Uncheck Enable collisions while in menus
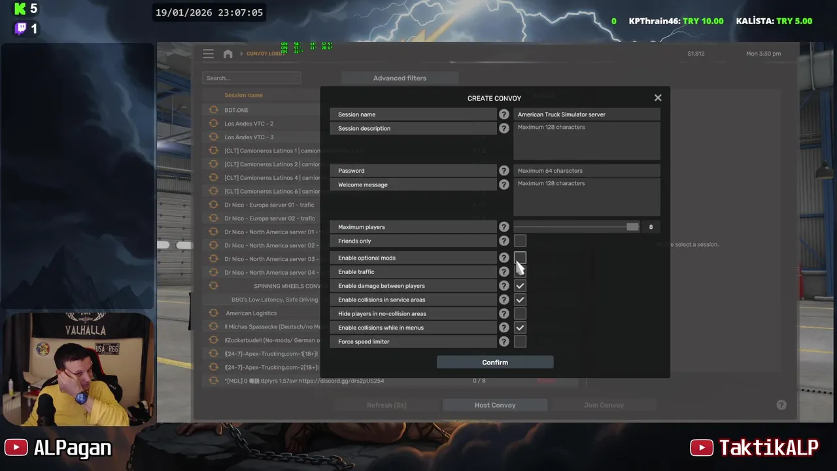This screenshot has height=471, width=837. point(520,328)
